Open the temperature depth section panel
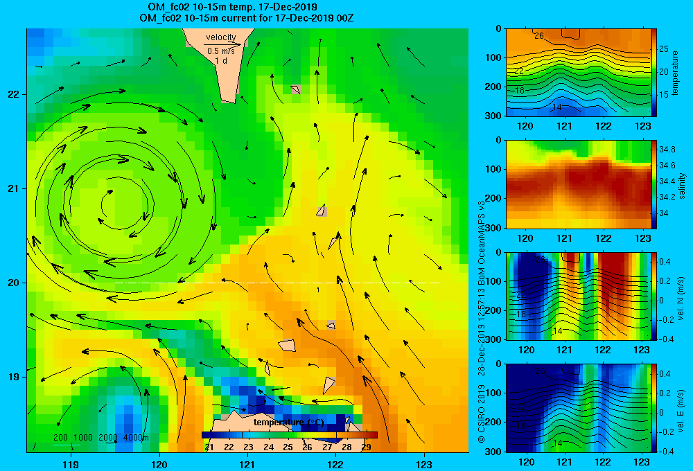 pyautogui.click(x=578, y=73)
